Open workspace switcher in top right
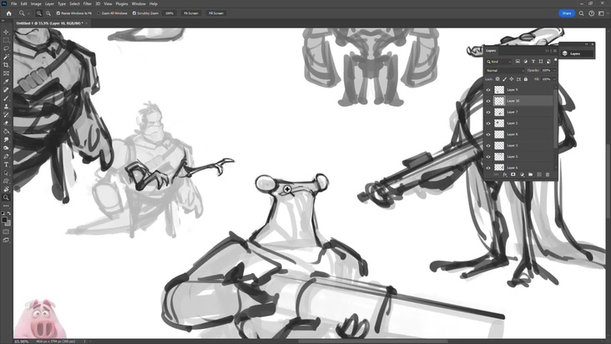This screenshot has height=344, width=611. pyautogui.click(x=601, y=13)
